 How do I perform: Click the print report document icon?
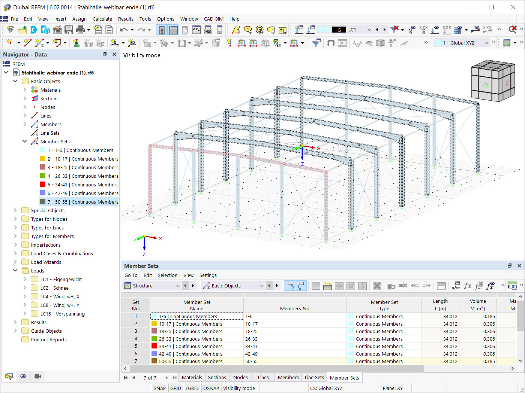(109, 30)
